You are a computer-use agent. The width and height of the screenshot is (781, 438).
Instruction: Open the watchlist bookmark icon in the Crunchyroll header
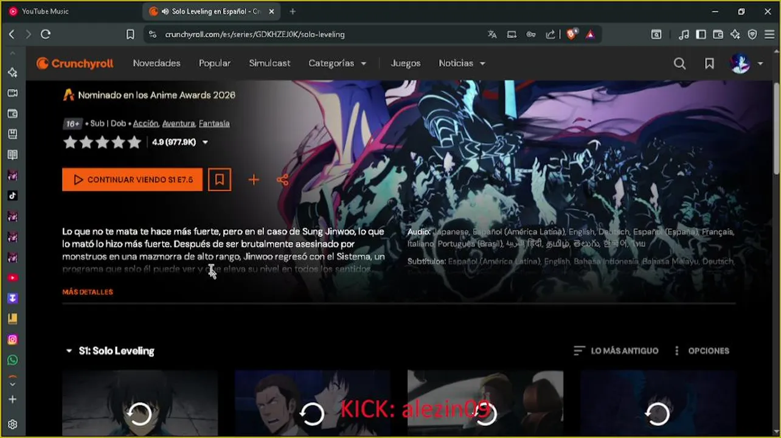[709, 63]
